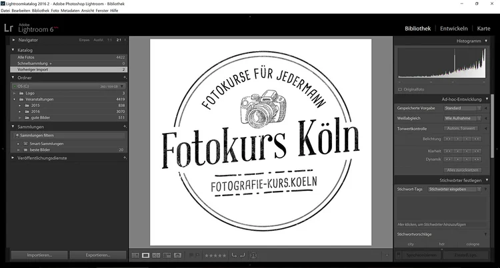
Task: Click the Fotokurs Köln logo preview image
Action: pos(261,142)
